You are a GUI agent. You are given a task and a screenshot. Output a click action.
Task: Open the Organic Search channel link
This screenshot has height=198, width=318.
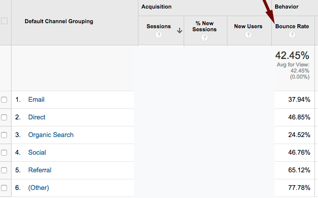pos(51,135)
